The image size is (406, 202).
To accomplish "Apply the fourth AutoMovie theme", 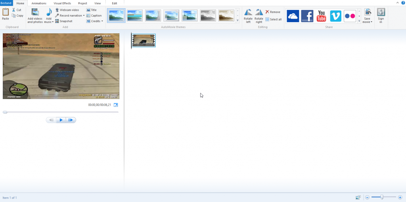I will [x=171, y=15].
